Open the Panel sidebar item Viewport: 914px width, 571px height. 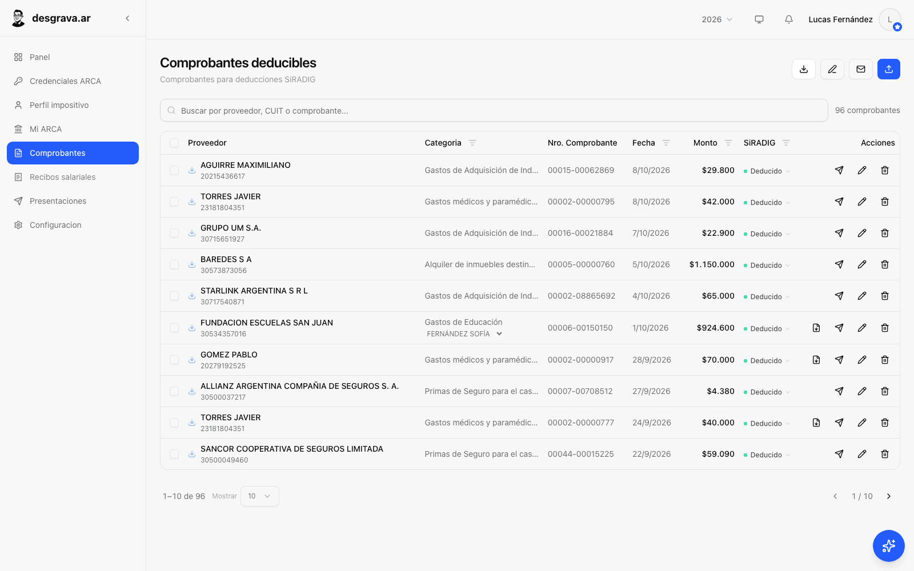(73, 57)
